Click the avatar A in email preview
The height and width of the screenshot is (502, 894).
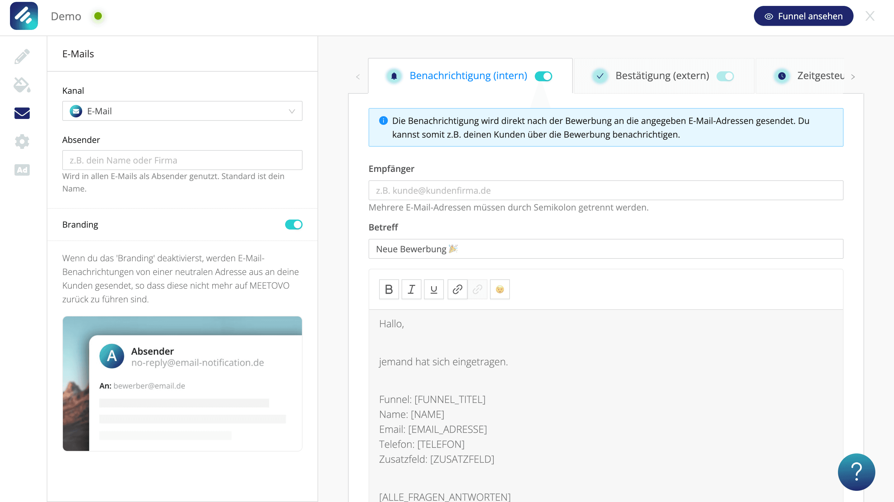coord(112,356)
